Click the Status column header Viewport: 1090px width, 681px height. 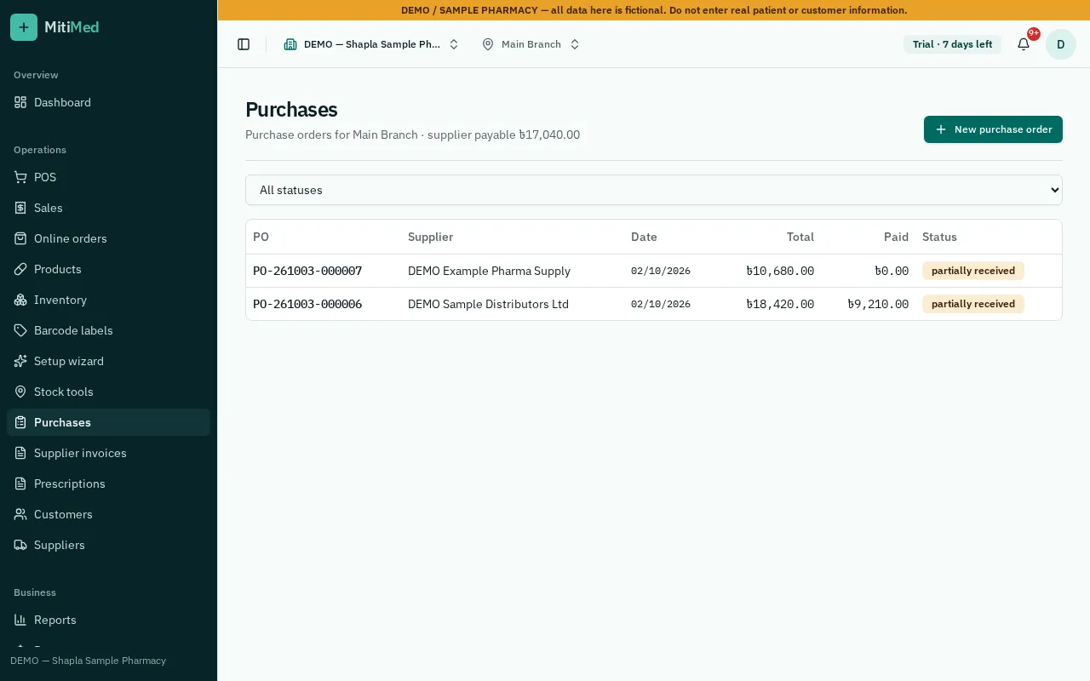(939, 237)
